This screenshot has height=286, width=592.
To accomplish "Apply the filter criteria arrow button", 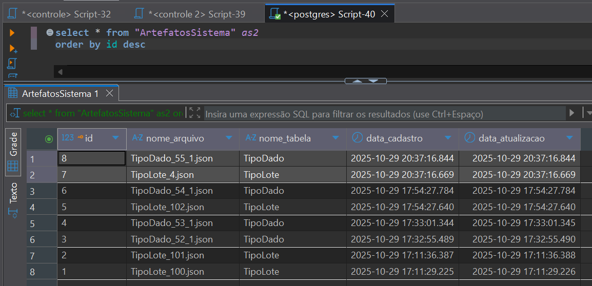I will 572,113.
